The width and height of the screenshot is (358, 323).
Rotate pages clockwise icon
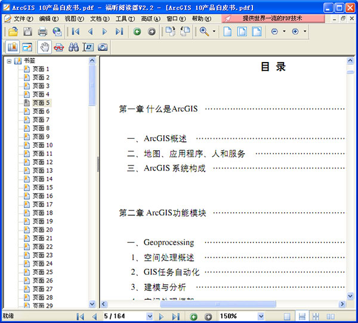pyautogui.click(x=171, y=31)
